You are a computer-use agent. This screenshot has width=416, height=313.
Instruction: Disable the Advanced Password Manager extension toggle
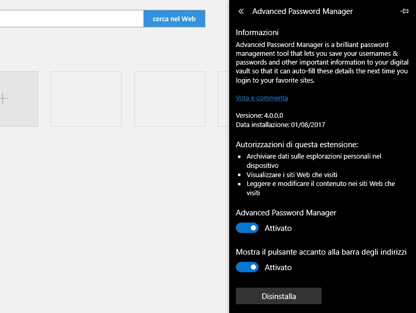click(247, 228)
